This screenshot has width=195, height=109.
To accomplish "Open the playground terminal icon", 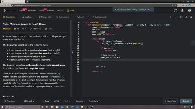I will coord(175,11).
